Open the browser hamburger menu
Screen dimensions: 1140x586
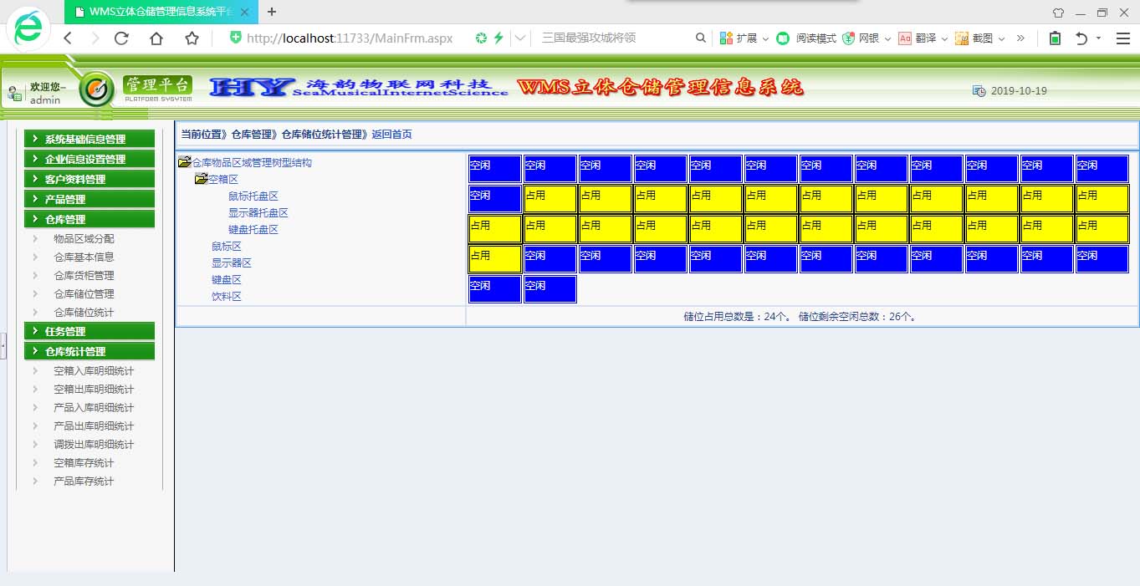(1122, 38)
